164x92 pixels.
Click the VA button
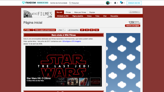[x=87, y=30]
